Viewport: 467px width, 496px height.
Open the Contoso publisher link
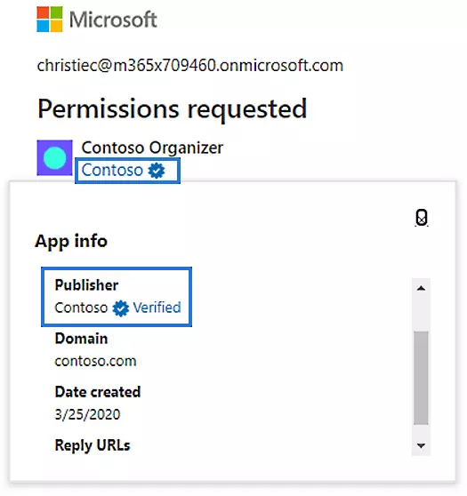click(x=112, y=170)
